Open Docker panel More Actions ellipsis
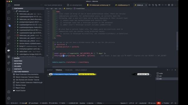 [x=41, y=5]
